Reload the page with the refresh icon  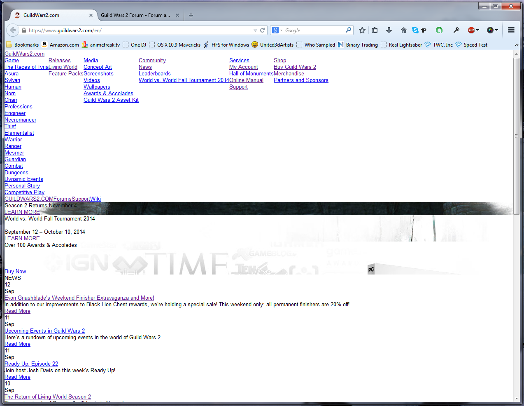262,30
